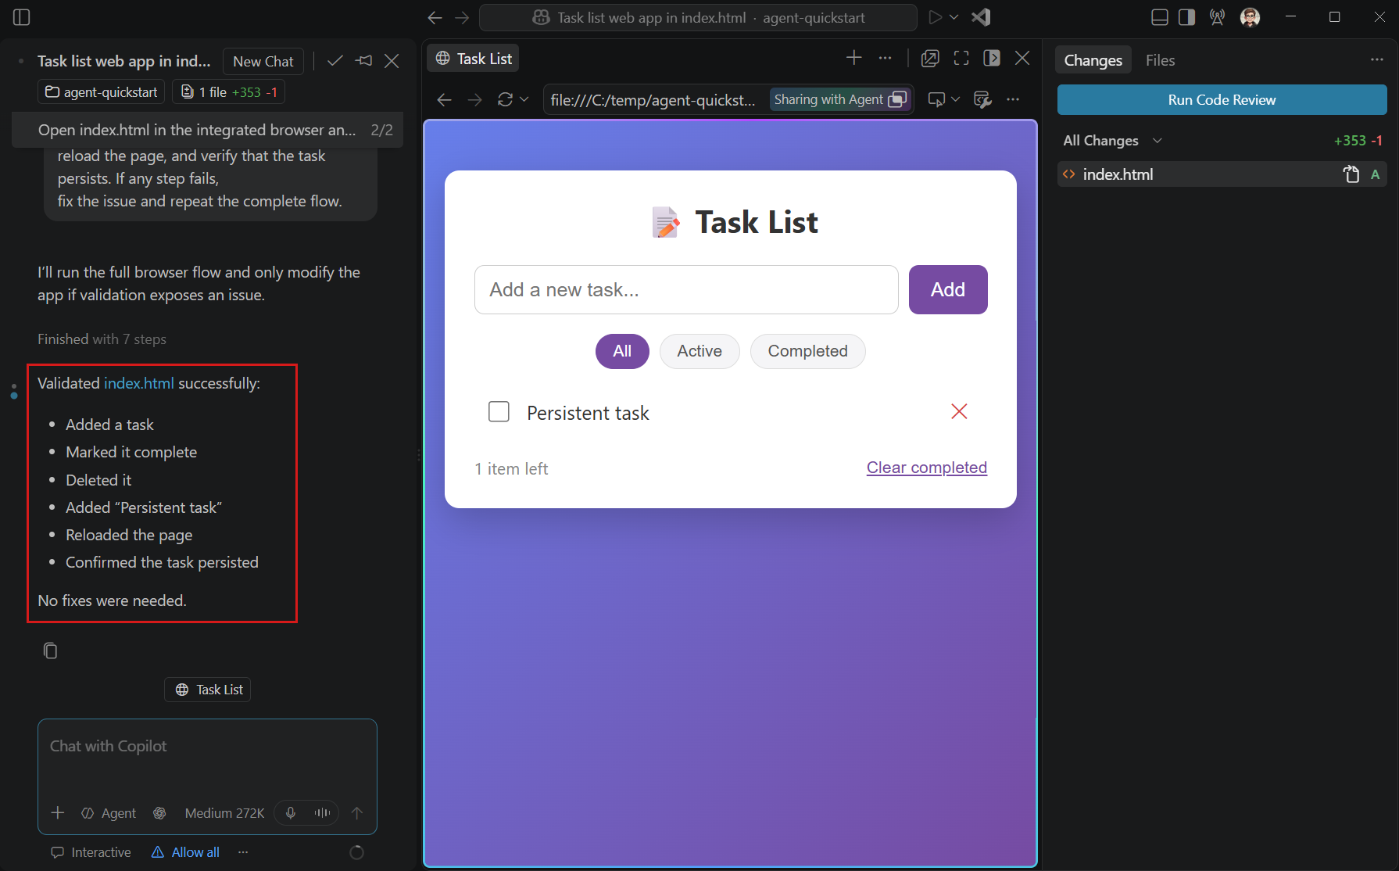Toggle the side panel icon next to fullscreen
This screenshot has width=1399, height=871.
tap(992, 58)
